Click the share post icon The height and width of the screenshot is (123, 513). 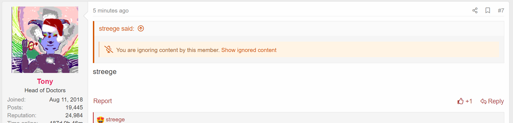475,11
